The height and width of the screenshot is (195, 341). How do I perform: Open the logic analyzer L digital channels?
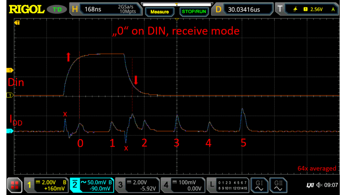(227, 186)
